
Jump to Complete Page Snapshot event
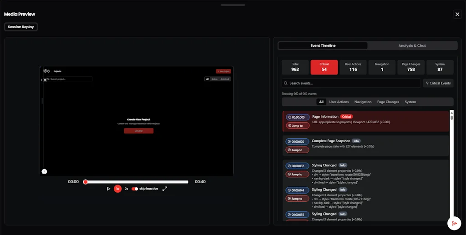(x=297, y=150)
